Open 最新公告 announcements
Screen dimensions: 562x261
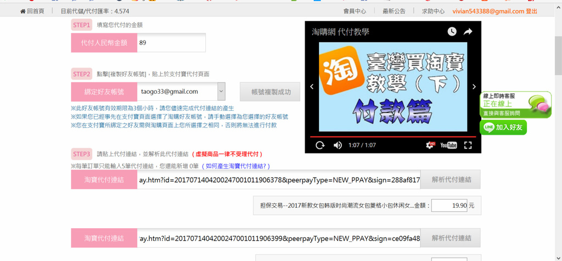point(394,11)
